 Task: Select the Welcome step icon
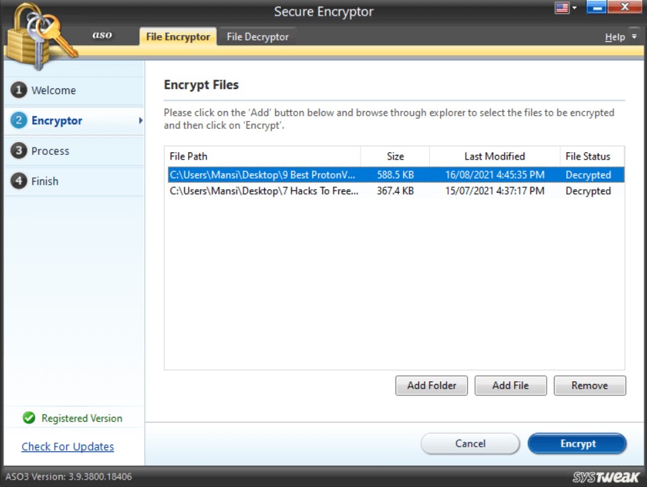click(x=20, y=90)
